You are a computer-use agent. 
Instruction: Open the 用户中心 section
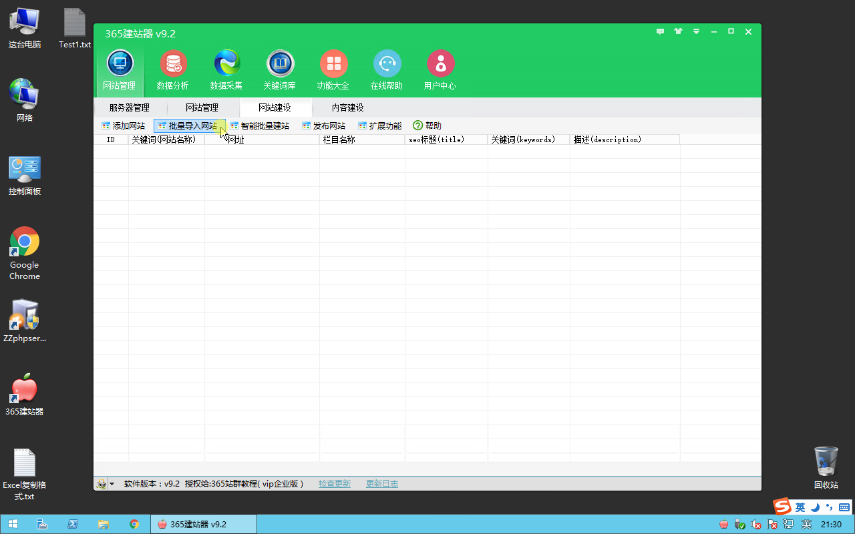click(440, 71)
